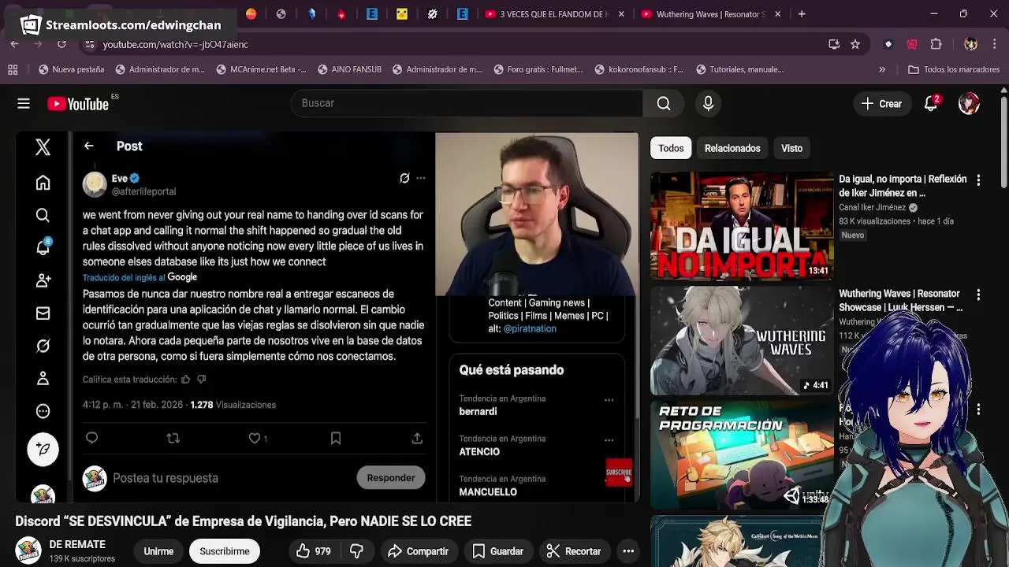Select the Relacionados filter chip
This screenshot has height=567, width=1009.
(x=732, y=148)
